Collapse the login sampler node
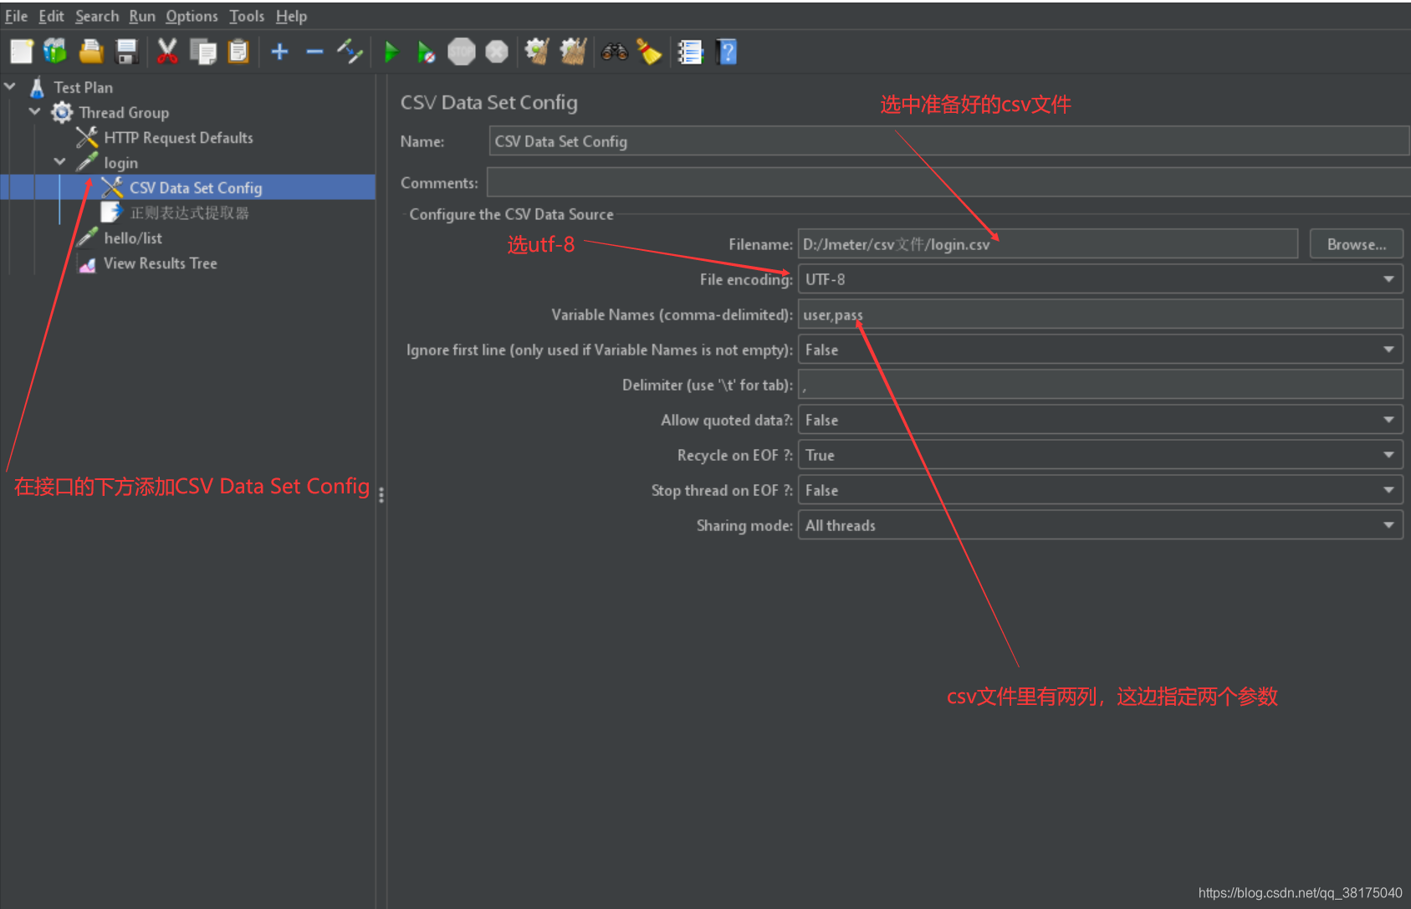1411x909 pixels. pyautogui.click(x=60, y=161)
